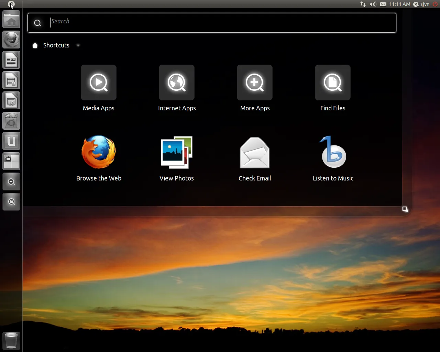The image size is (440, 352).
Task: Open the sound volume indicator menu
Action: point(373,4)
